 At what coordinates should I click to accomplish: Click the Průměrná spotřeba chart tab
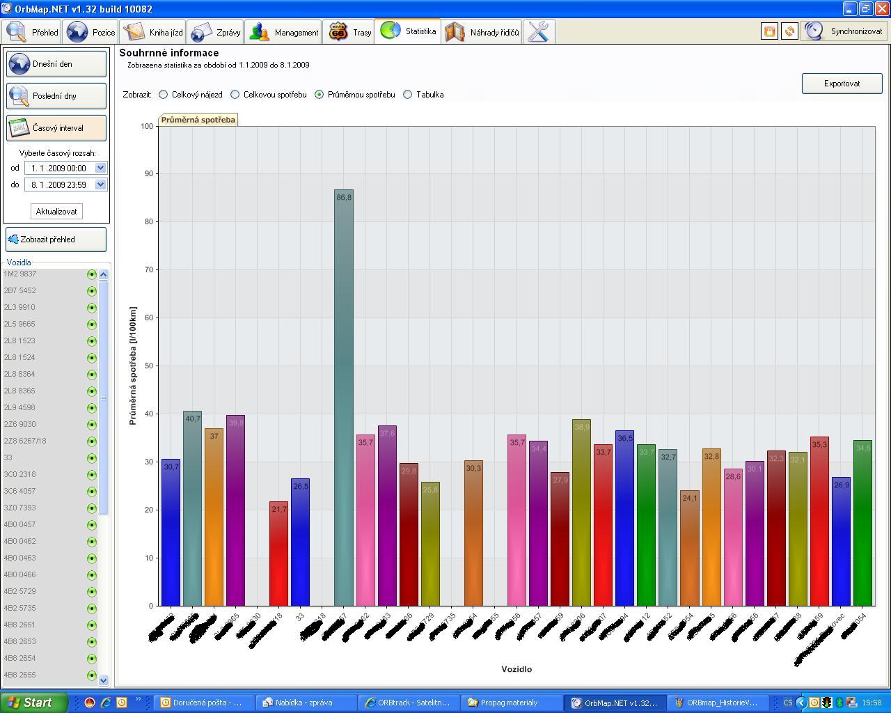pyautogui.click(x=198, y=120)
